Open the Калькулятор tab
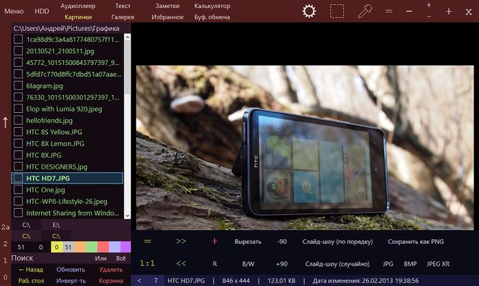Image resolution: width=479 pixels, height=286 pixels. tap(212, 6)
